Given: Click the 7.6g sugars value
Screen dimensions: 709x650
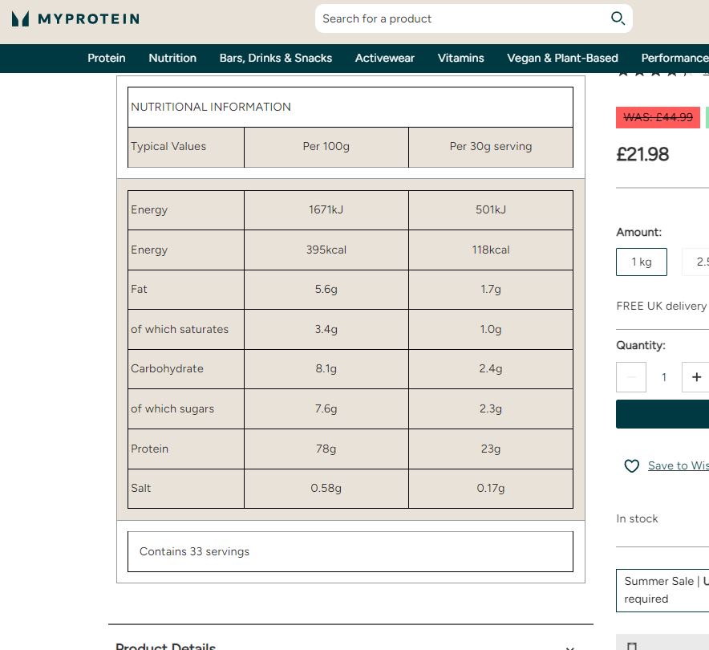Looking at the screenshot, I should [326, 409].
